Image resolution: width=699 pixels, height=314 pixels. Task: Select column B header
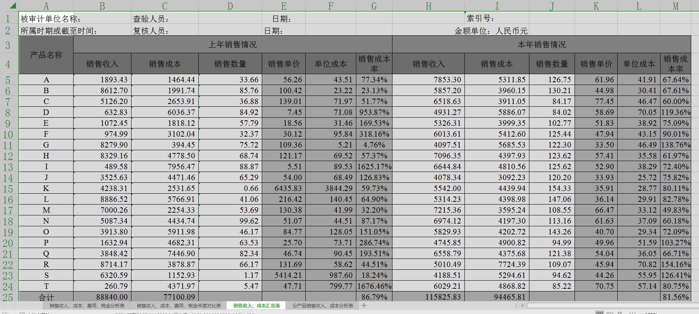tap(102, 6)
